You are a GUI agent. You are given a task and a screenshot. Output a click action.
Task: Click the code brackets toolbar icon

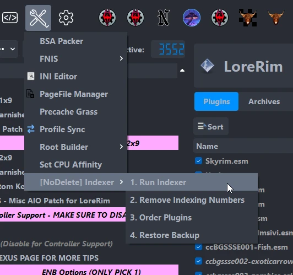point(10,18)
